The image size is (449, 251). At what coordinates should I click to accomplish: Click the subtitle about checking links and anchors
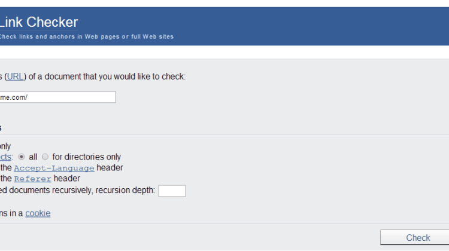click(x=86, y=37)
